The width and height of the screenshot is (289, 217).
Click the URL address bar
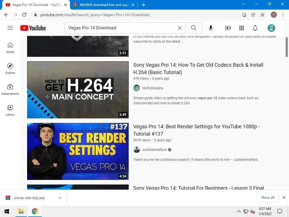136,15
